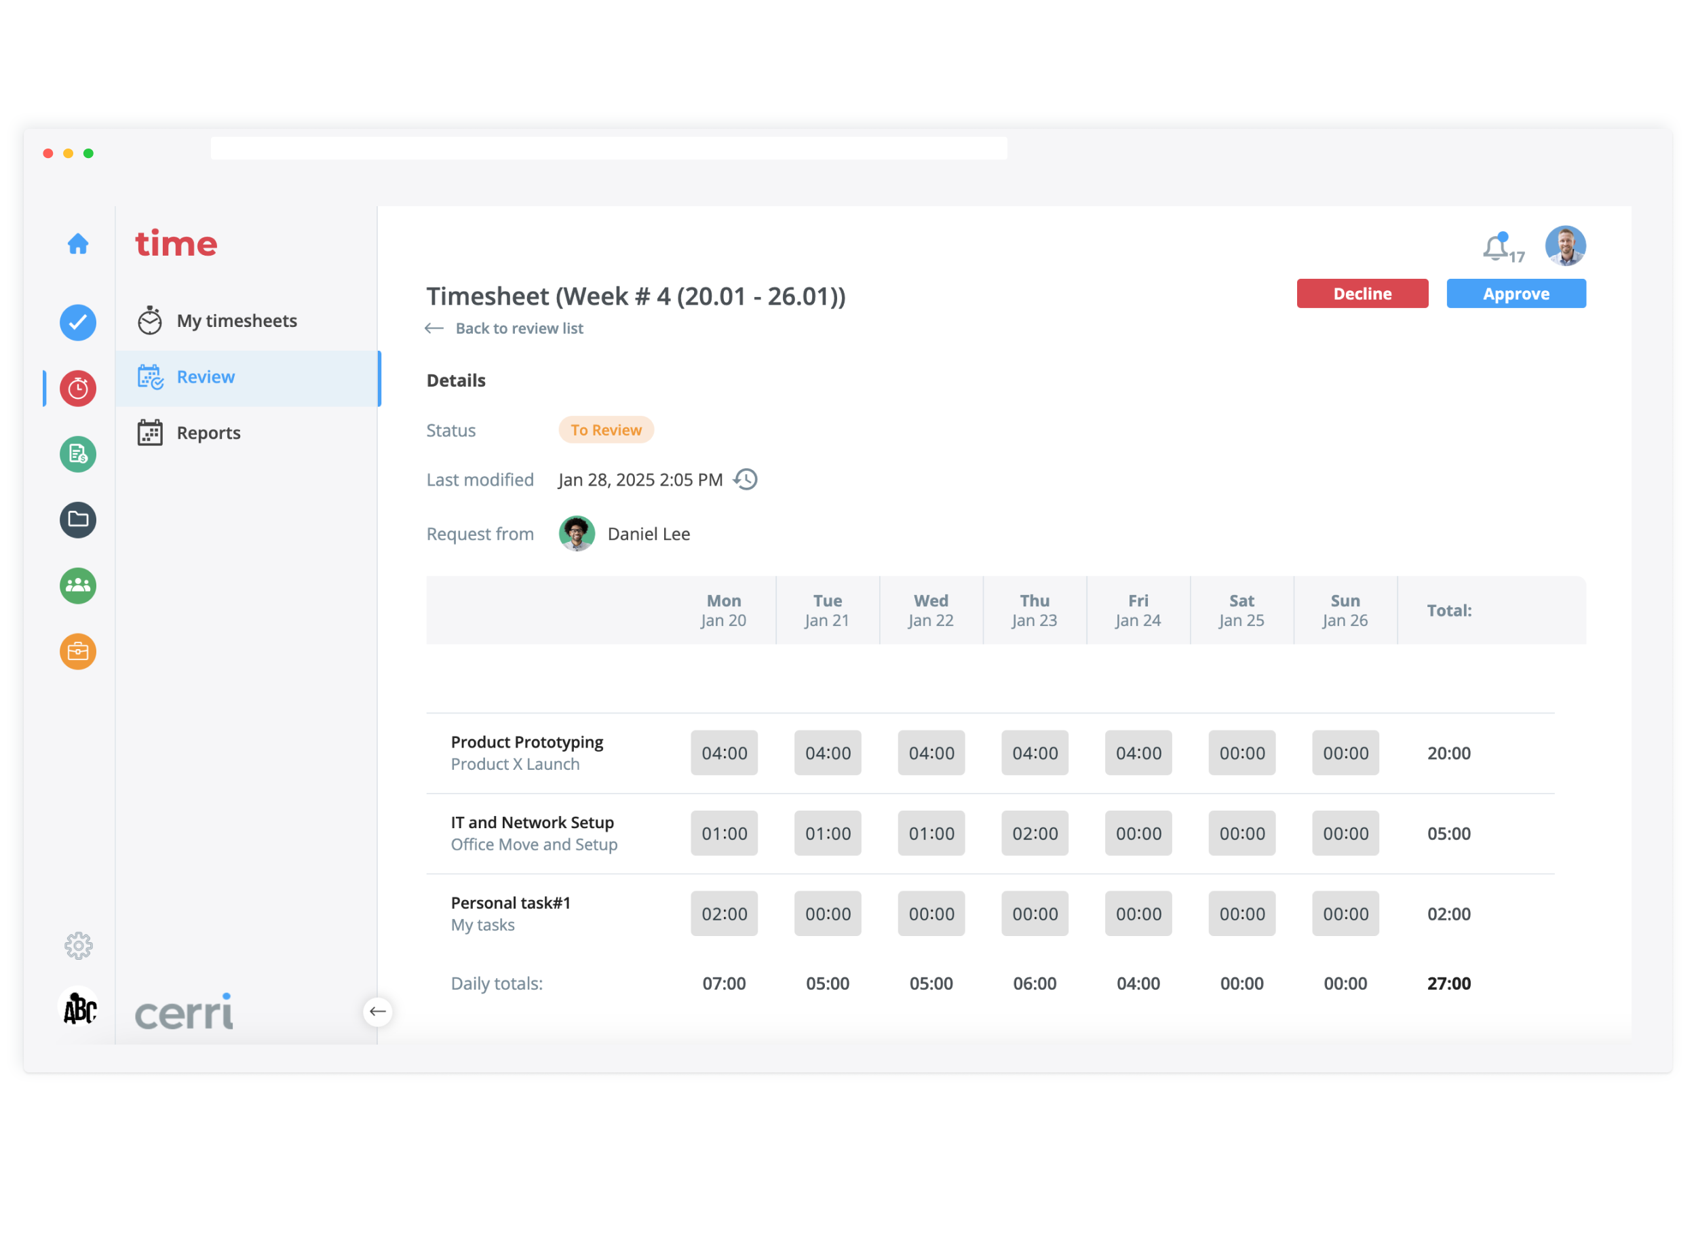Open the settings gear icon
The image size is (1696, 1244).
click(78, 946)
